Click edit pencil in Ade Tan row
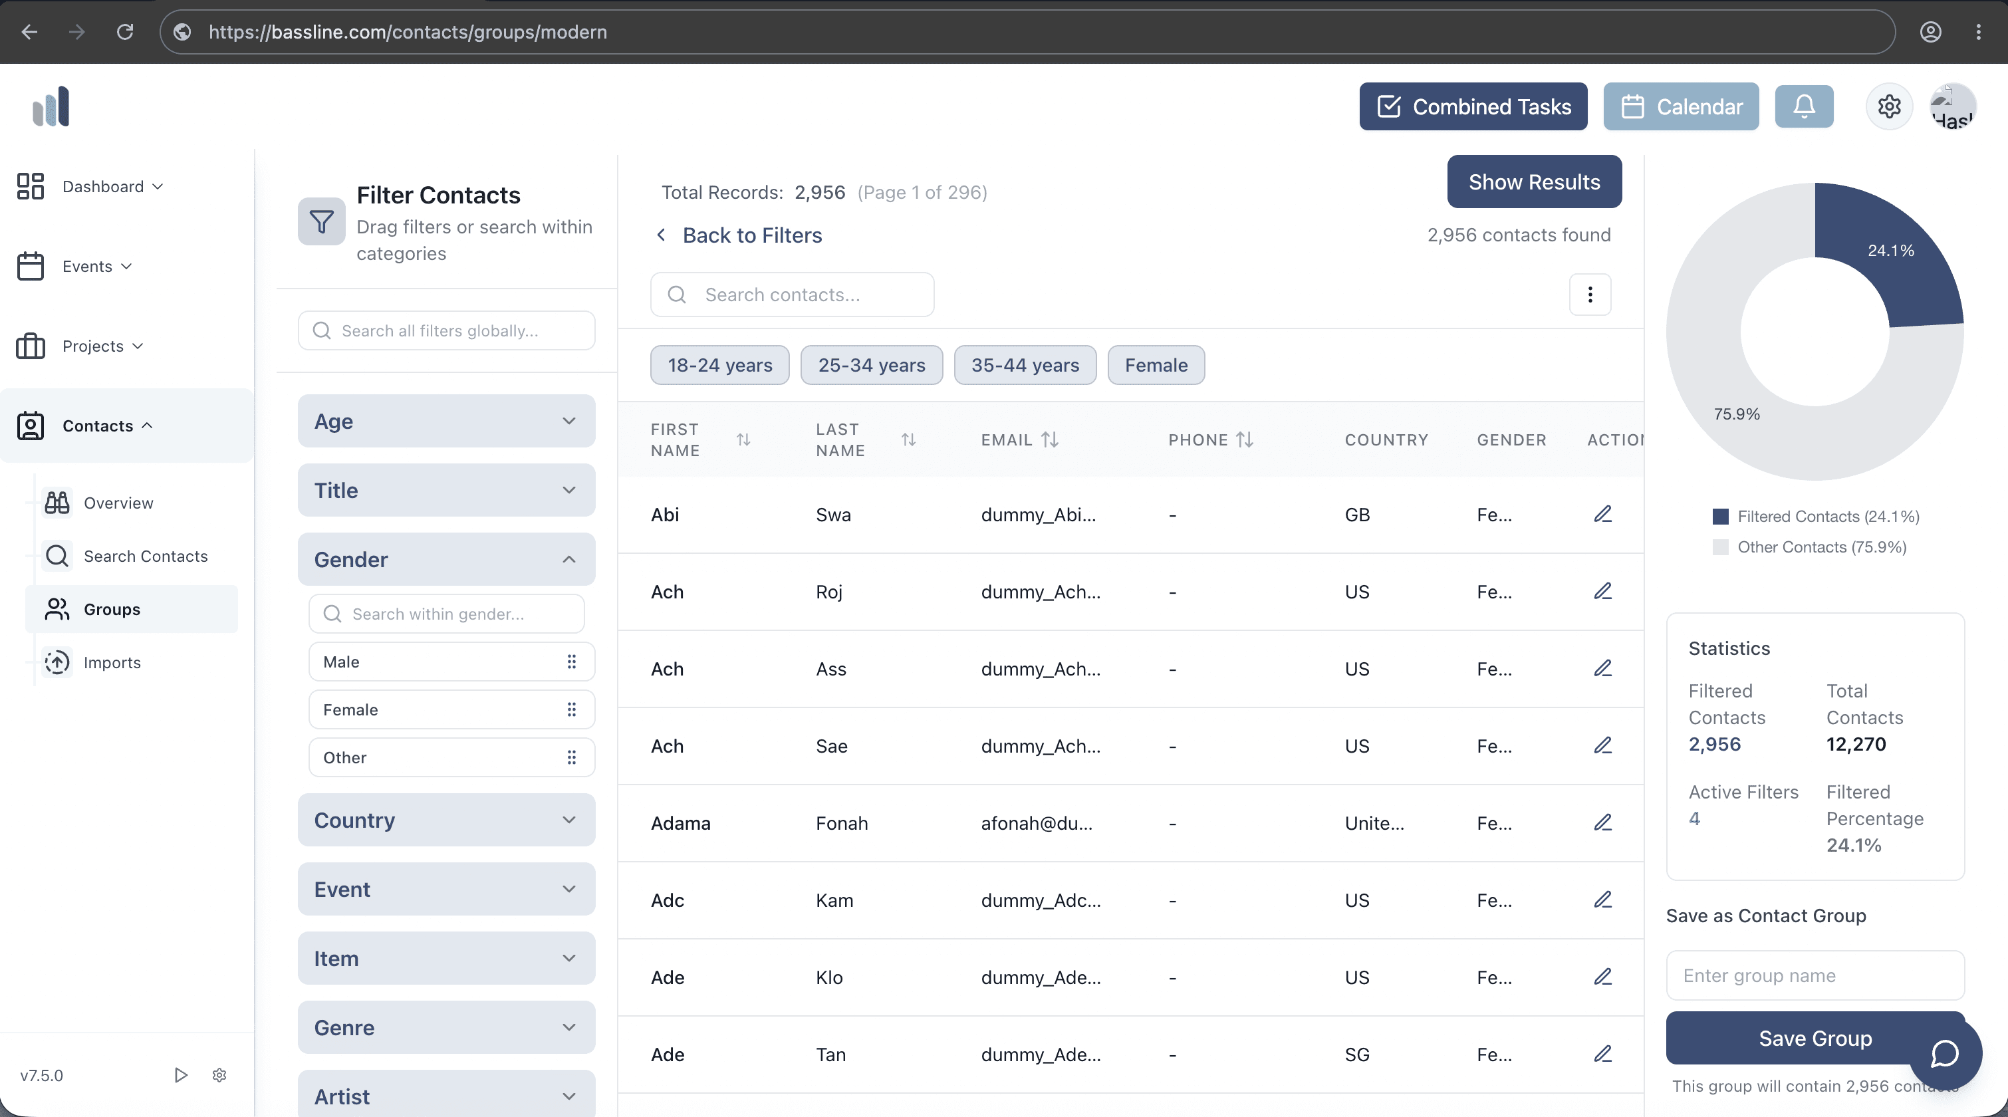Screen dimensions: 2008x1117 [x=1602, y=1054]
